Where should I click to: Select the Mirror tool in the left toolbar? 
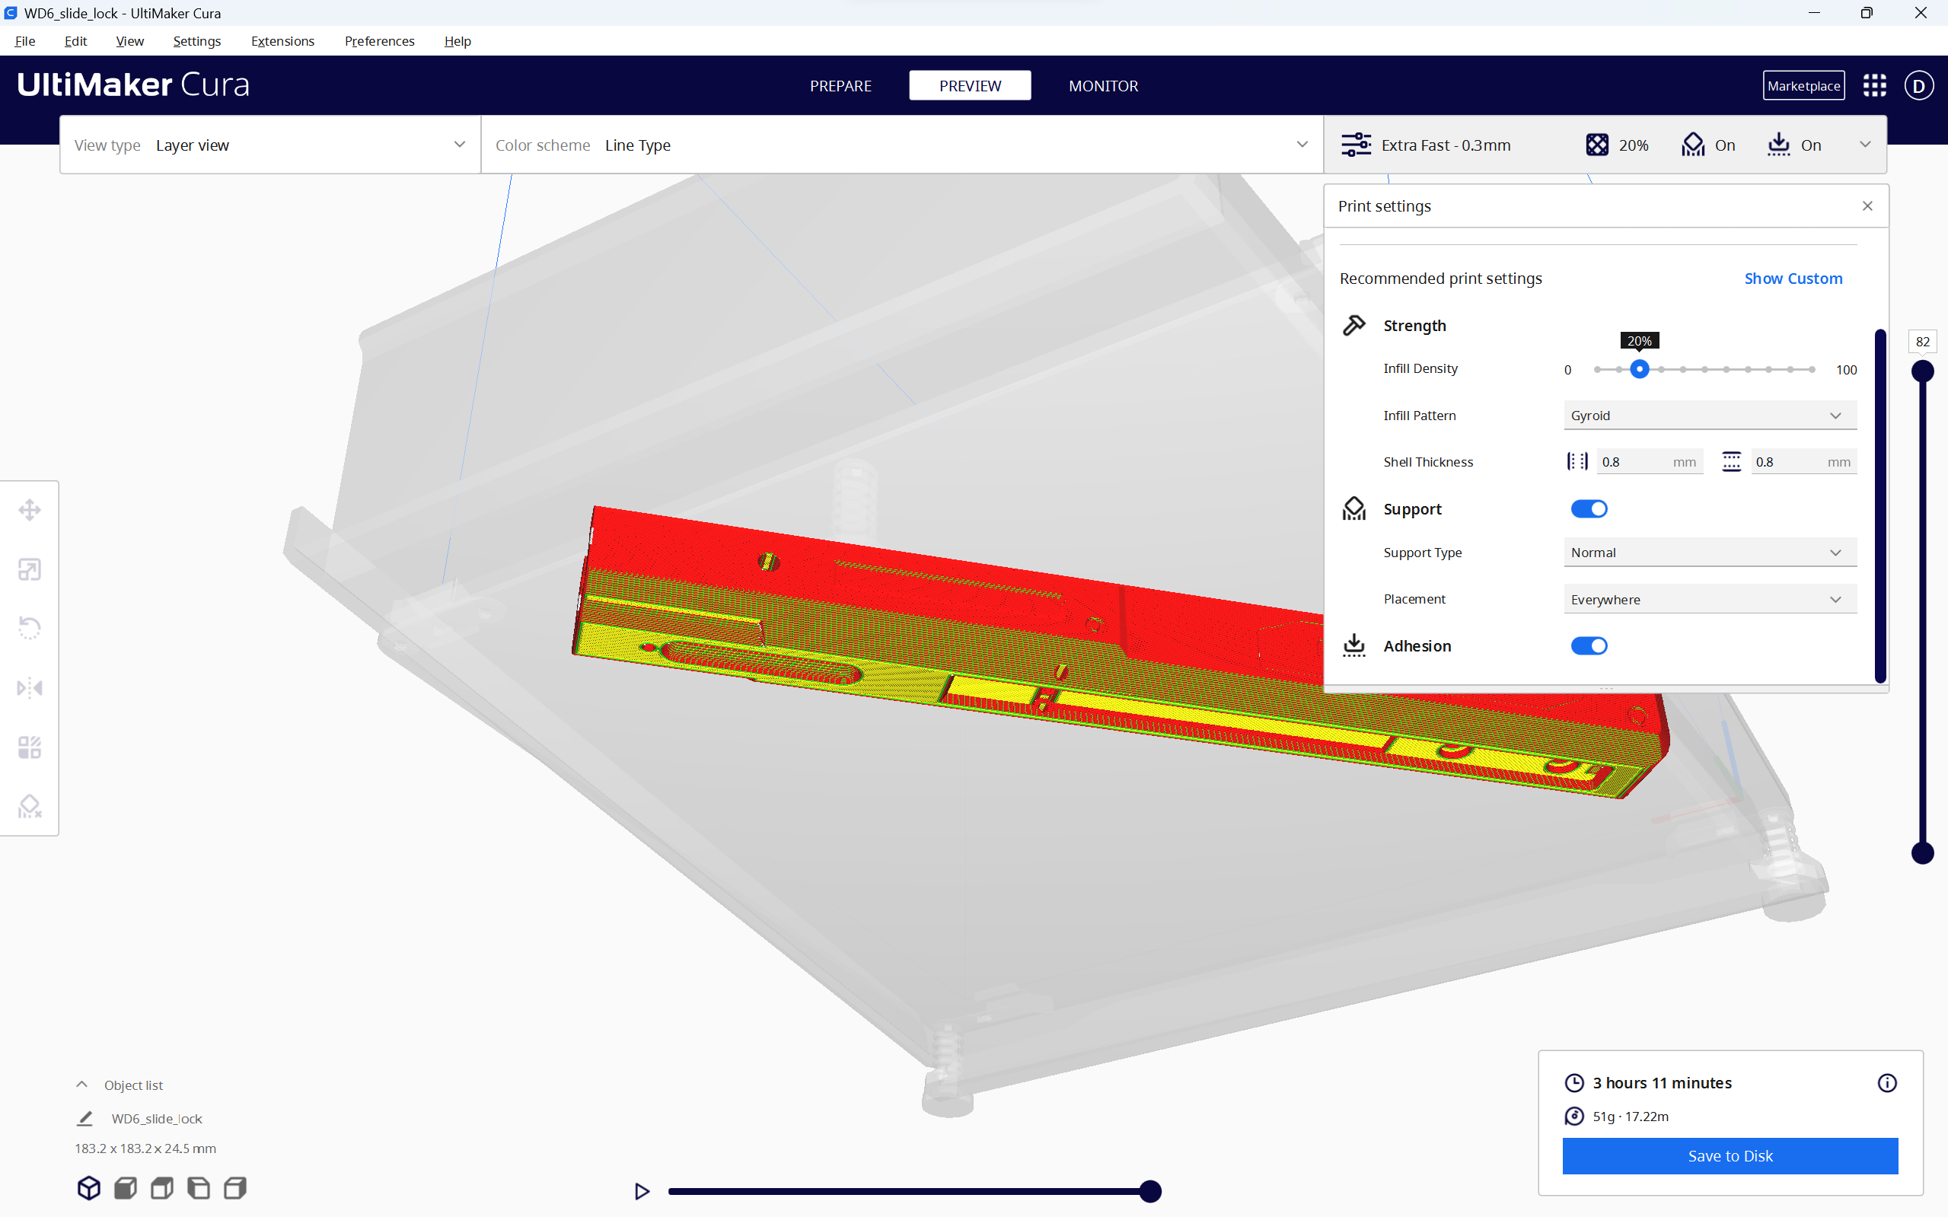point(30,688)
